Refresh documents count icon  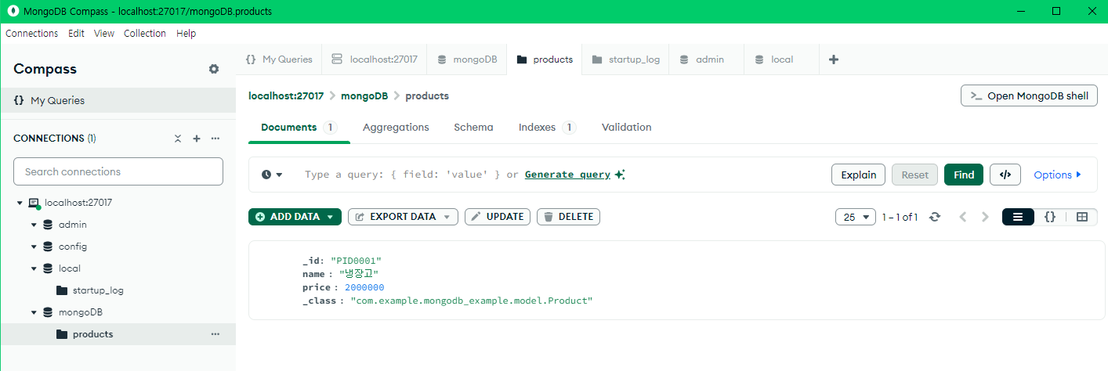tap(935, 217)
